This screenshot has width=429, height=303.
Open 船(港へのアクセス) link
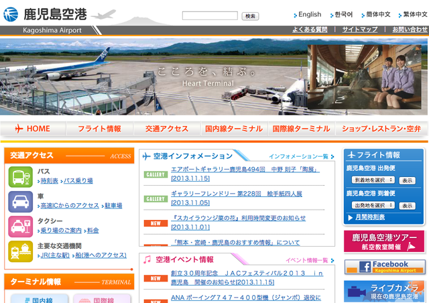pos(101,255)
